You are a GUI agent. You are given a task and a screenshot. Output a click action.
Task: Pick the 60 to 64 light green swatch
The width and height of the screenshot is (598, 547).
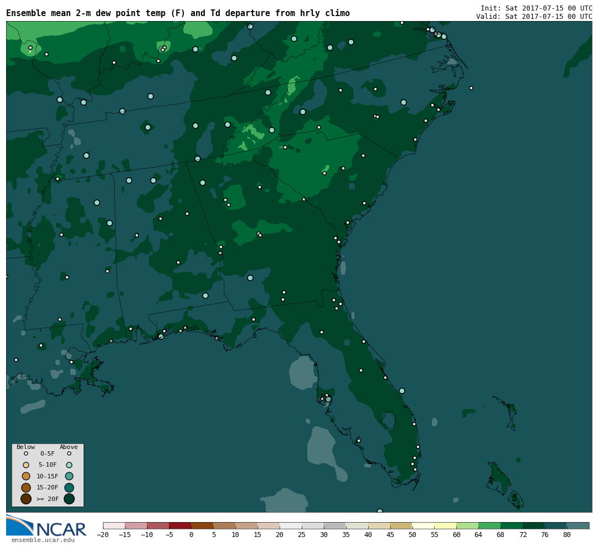pos(468,525)
